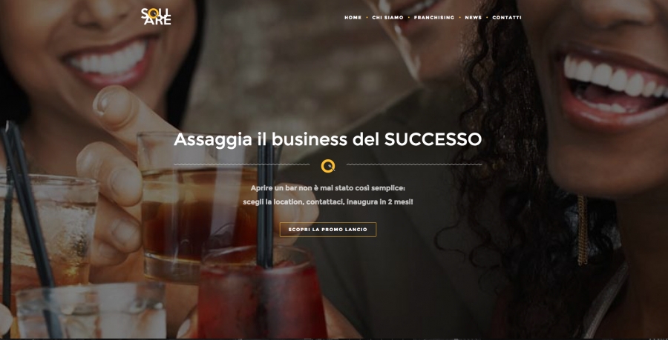Open the CONTATTI page

pyautogui.click(x=507, y=18)
